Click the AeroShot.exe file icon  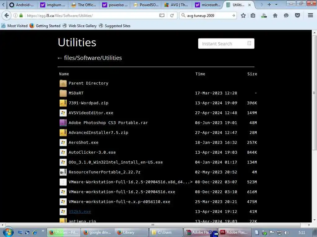[x=63, y=143]
